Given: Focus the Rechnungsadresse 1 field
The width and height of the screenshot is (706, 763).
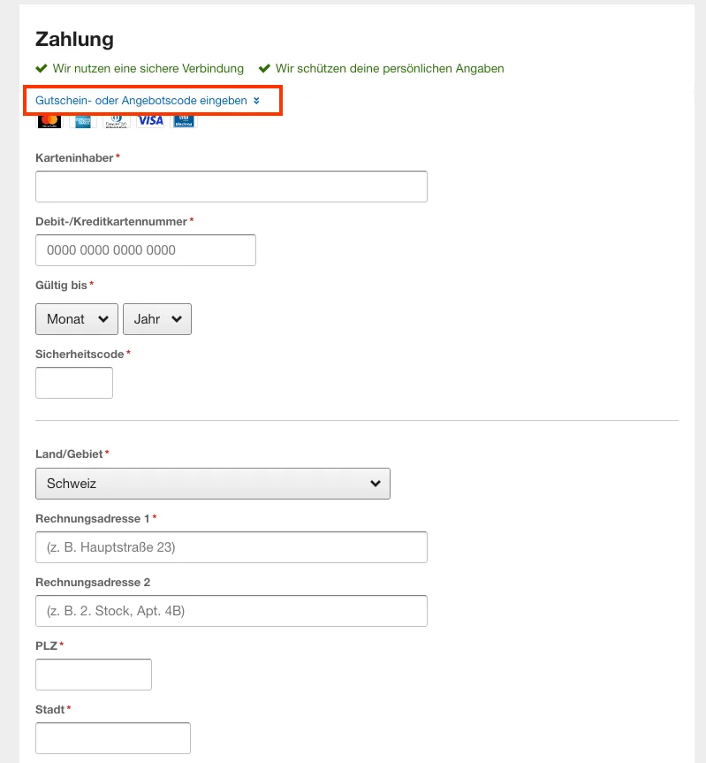Looking at the screenshot, I should (x=232, y=547).
